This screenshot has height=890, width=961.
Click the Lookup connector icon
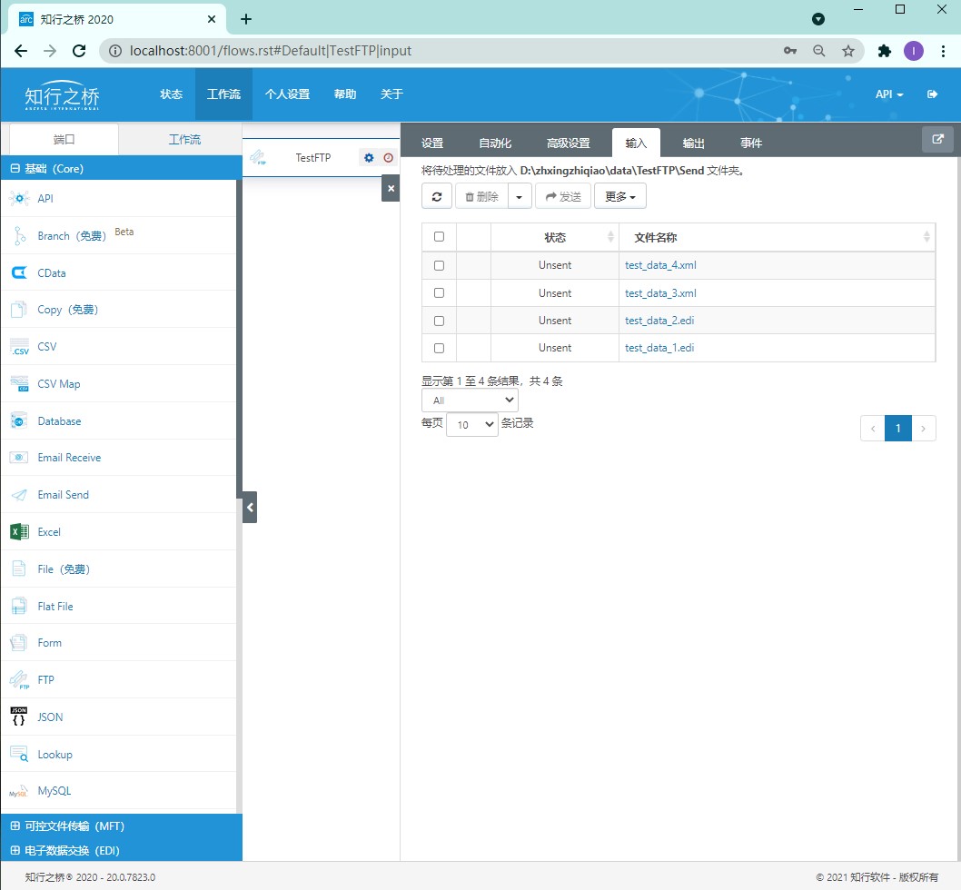point(19,755)
